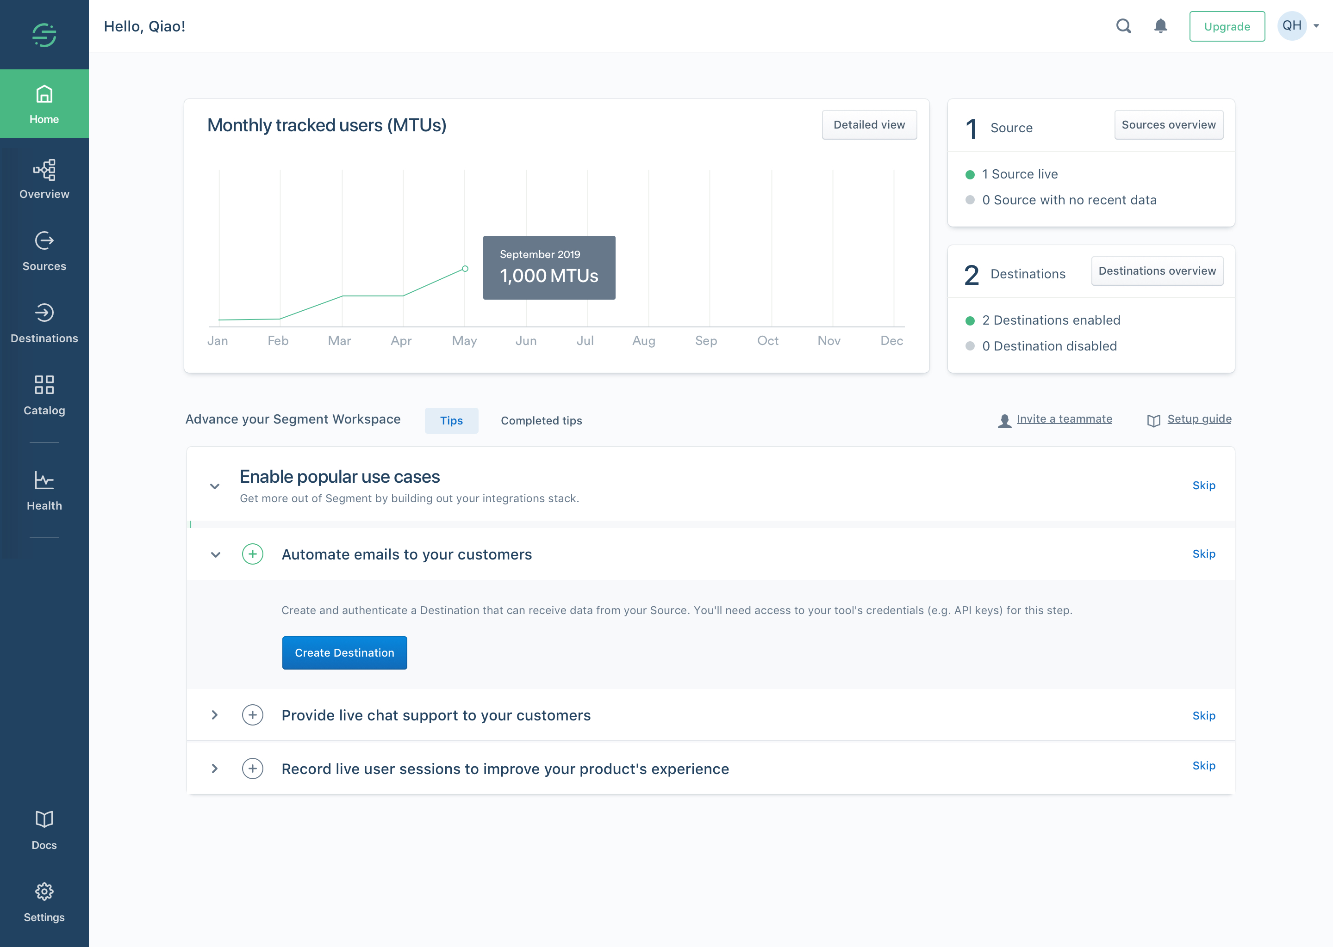This screenshot has width=1333, height=947.
Task: Open Destinations overview
Action: pyautogui.click(x=1157, y=271)
